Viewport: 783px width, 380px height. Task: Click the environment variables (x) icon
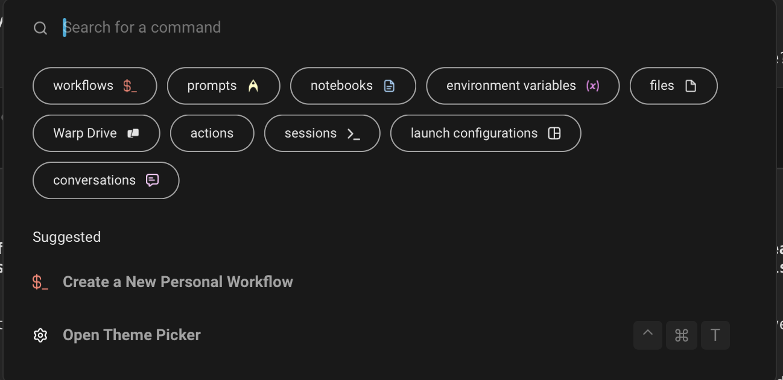tap(593, 86)
